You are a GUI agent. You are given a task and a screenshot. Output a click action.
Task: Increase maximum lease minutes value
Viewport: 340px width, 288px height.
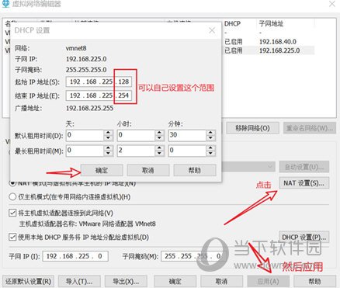(x=210, y=148)
